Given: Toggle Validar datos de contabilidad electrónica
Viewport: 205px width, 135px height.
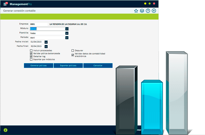Looking at the screenshot, I should coord(73,55).
